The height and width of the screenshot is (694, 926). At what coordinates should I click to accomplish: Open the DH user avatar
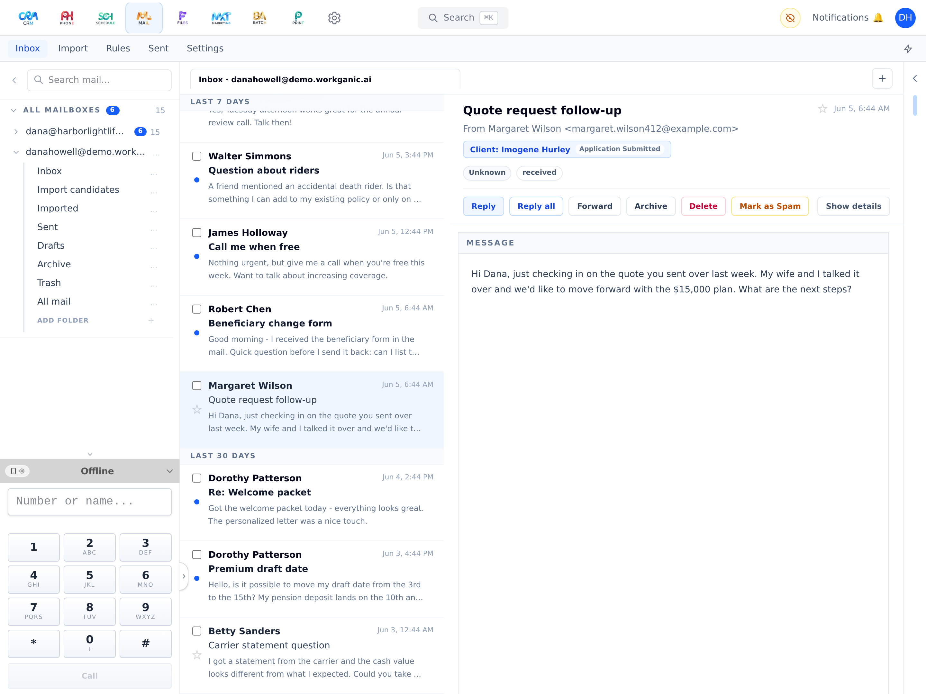pos(905,18)
